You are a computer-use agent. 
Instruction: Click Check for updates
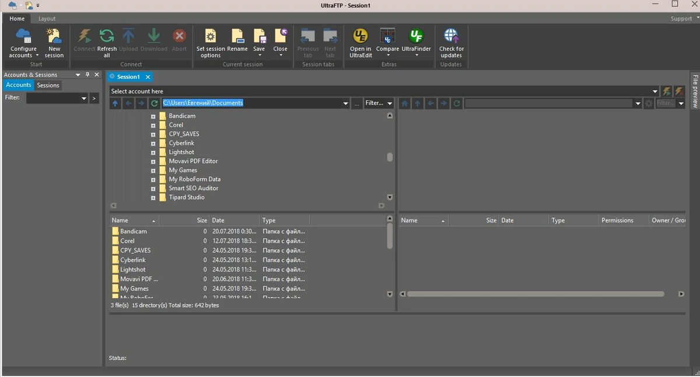point(452,43)
